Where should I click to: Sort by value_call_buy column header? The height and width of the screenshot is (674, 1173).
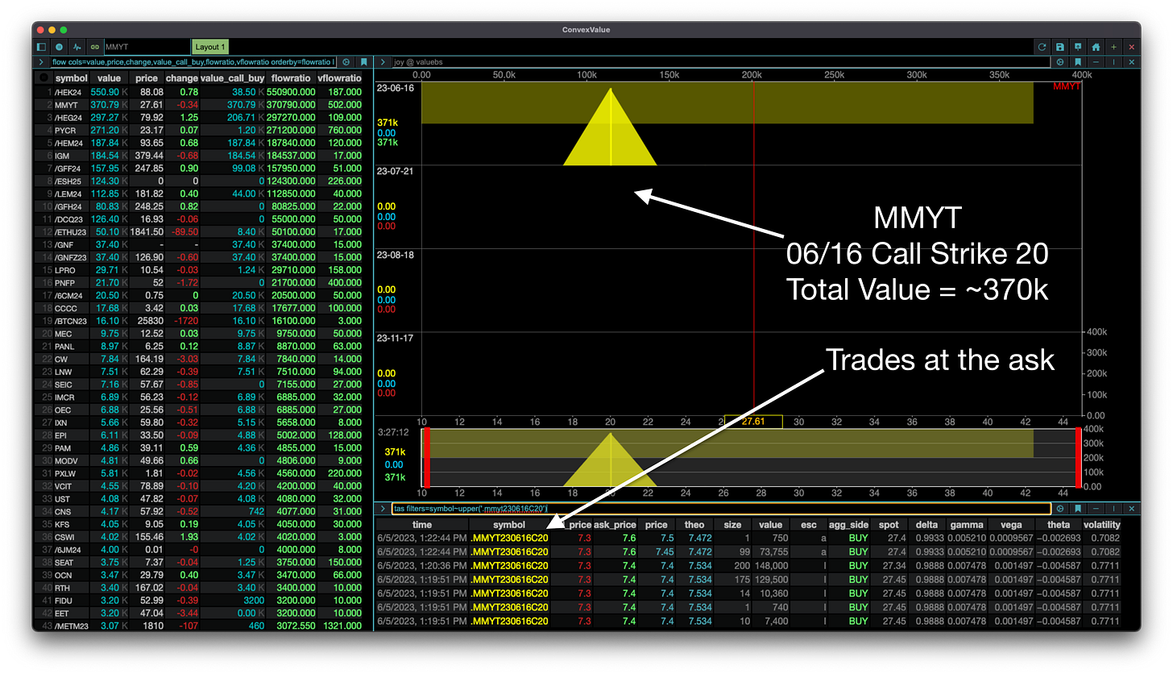click(x=232, y=78)
